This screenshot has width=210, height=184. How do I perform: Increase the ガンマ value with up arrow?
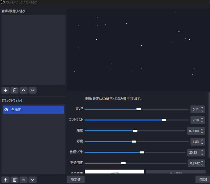[202, 108]
